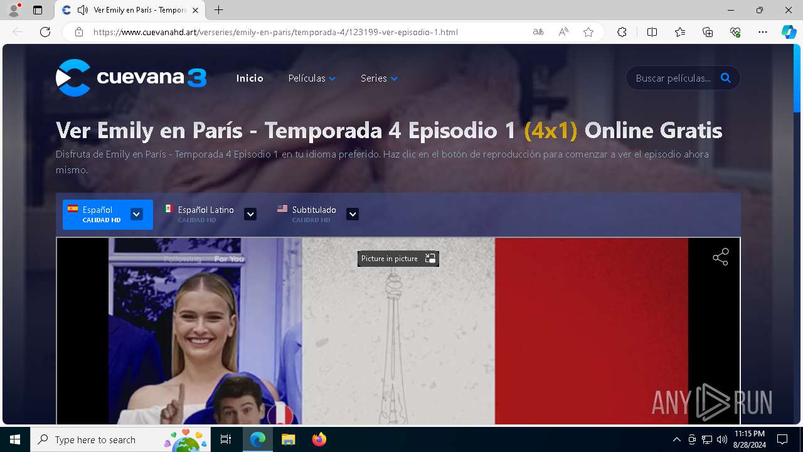Open the Collections icon
The width and height of the screenshot is (803, 452).
tap(708, 32)
